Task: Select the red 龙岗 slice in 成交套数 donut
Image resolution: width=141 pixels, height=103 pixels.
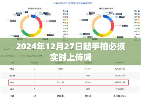Action: 40,22
